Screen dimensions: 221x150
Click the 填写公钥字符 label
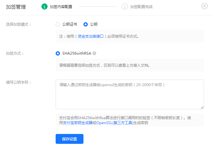tap(19, 82)
